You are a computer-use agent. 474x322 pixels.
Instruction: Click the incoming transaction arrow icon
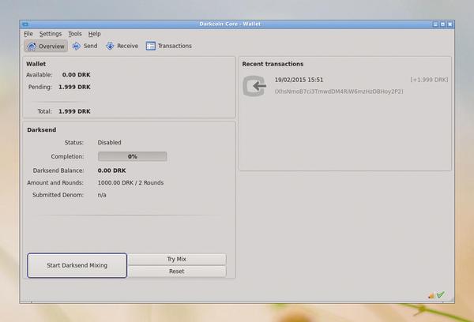[254, 86]
